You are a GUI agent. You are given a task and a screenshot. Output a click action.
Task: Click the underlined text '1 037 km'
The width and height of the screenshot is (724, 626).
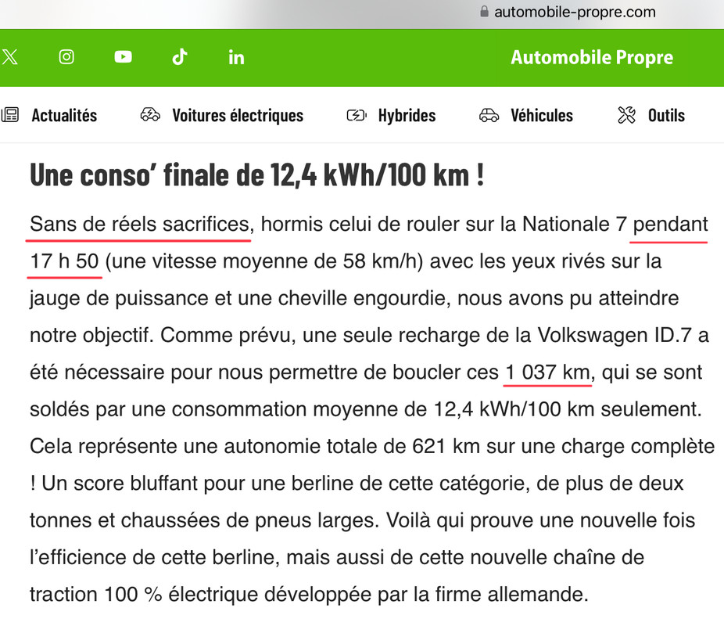tap(548, 372)
